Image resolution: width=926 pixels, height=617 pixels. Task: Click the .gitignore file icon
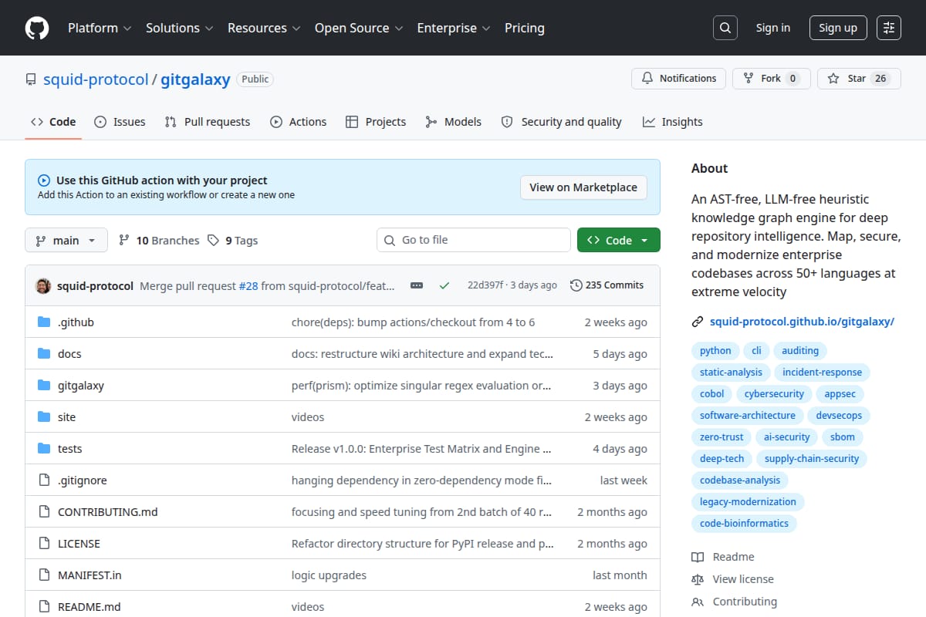coord(44,480)
